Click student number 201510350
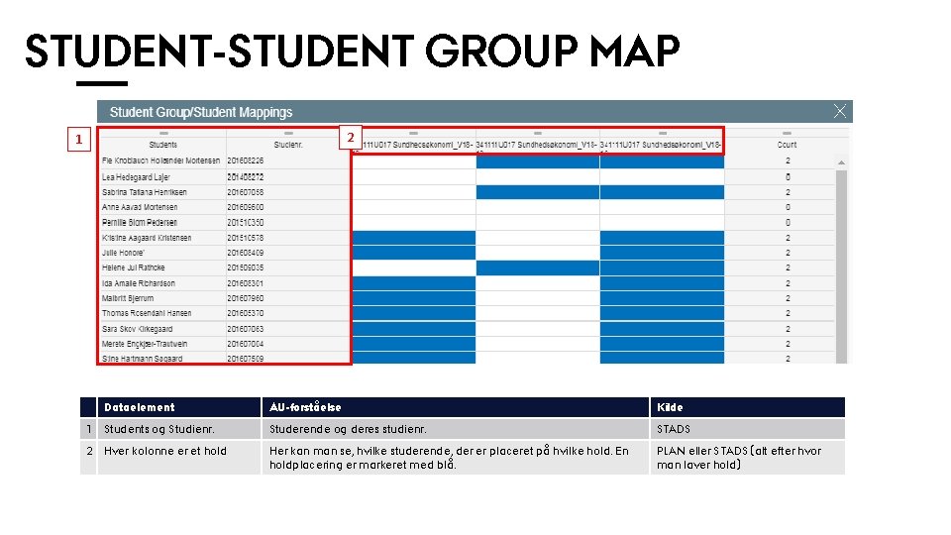 point(245,223)
